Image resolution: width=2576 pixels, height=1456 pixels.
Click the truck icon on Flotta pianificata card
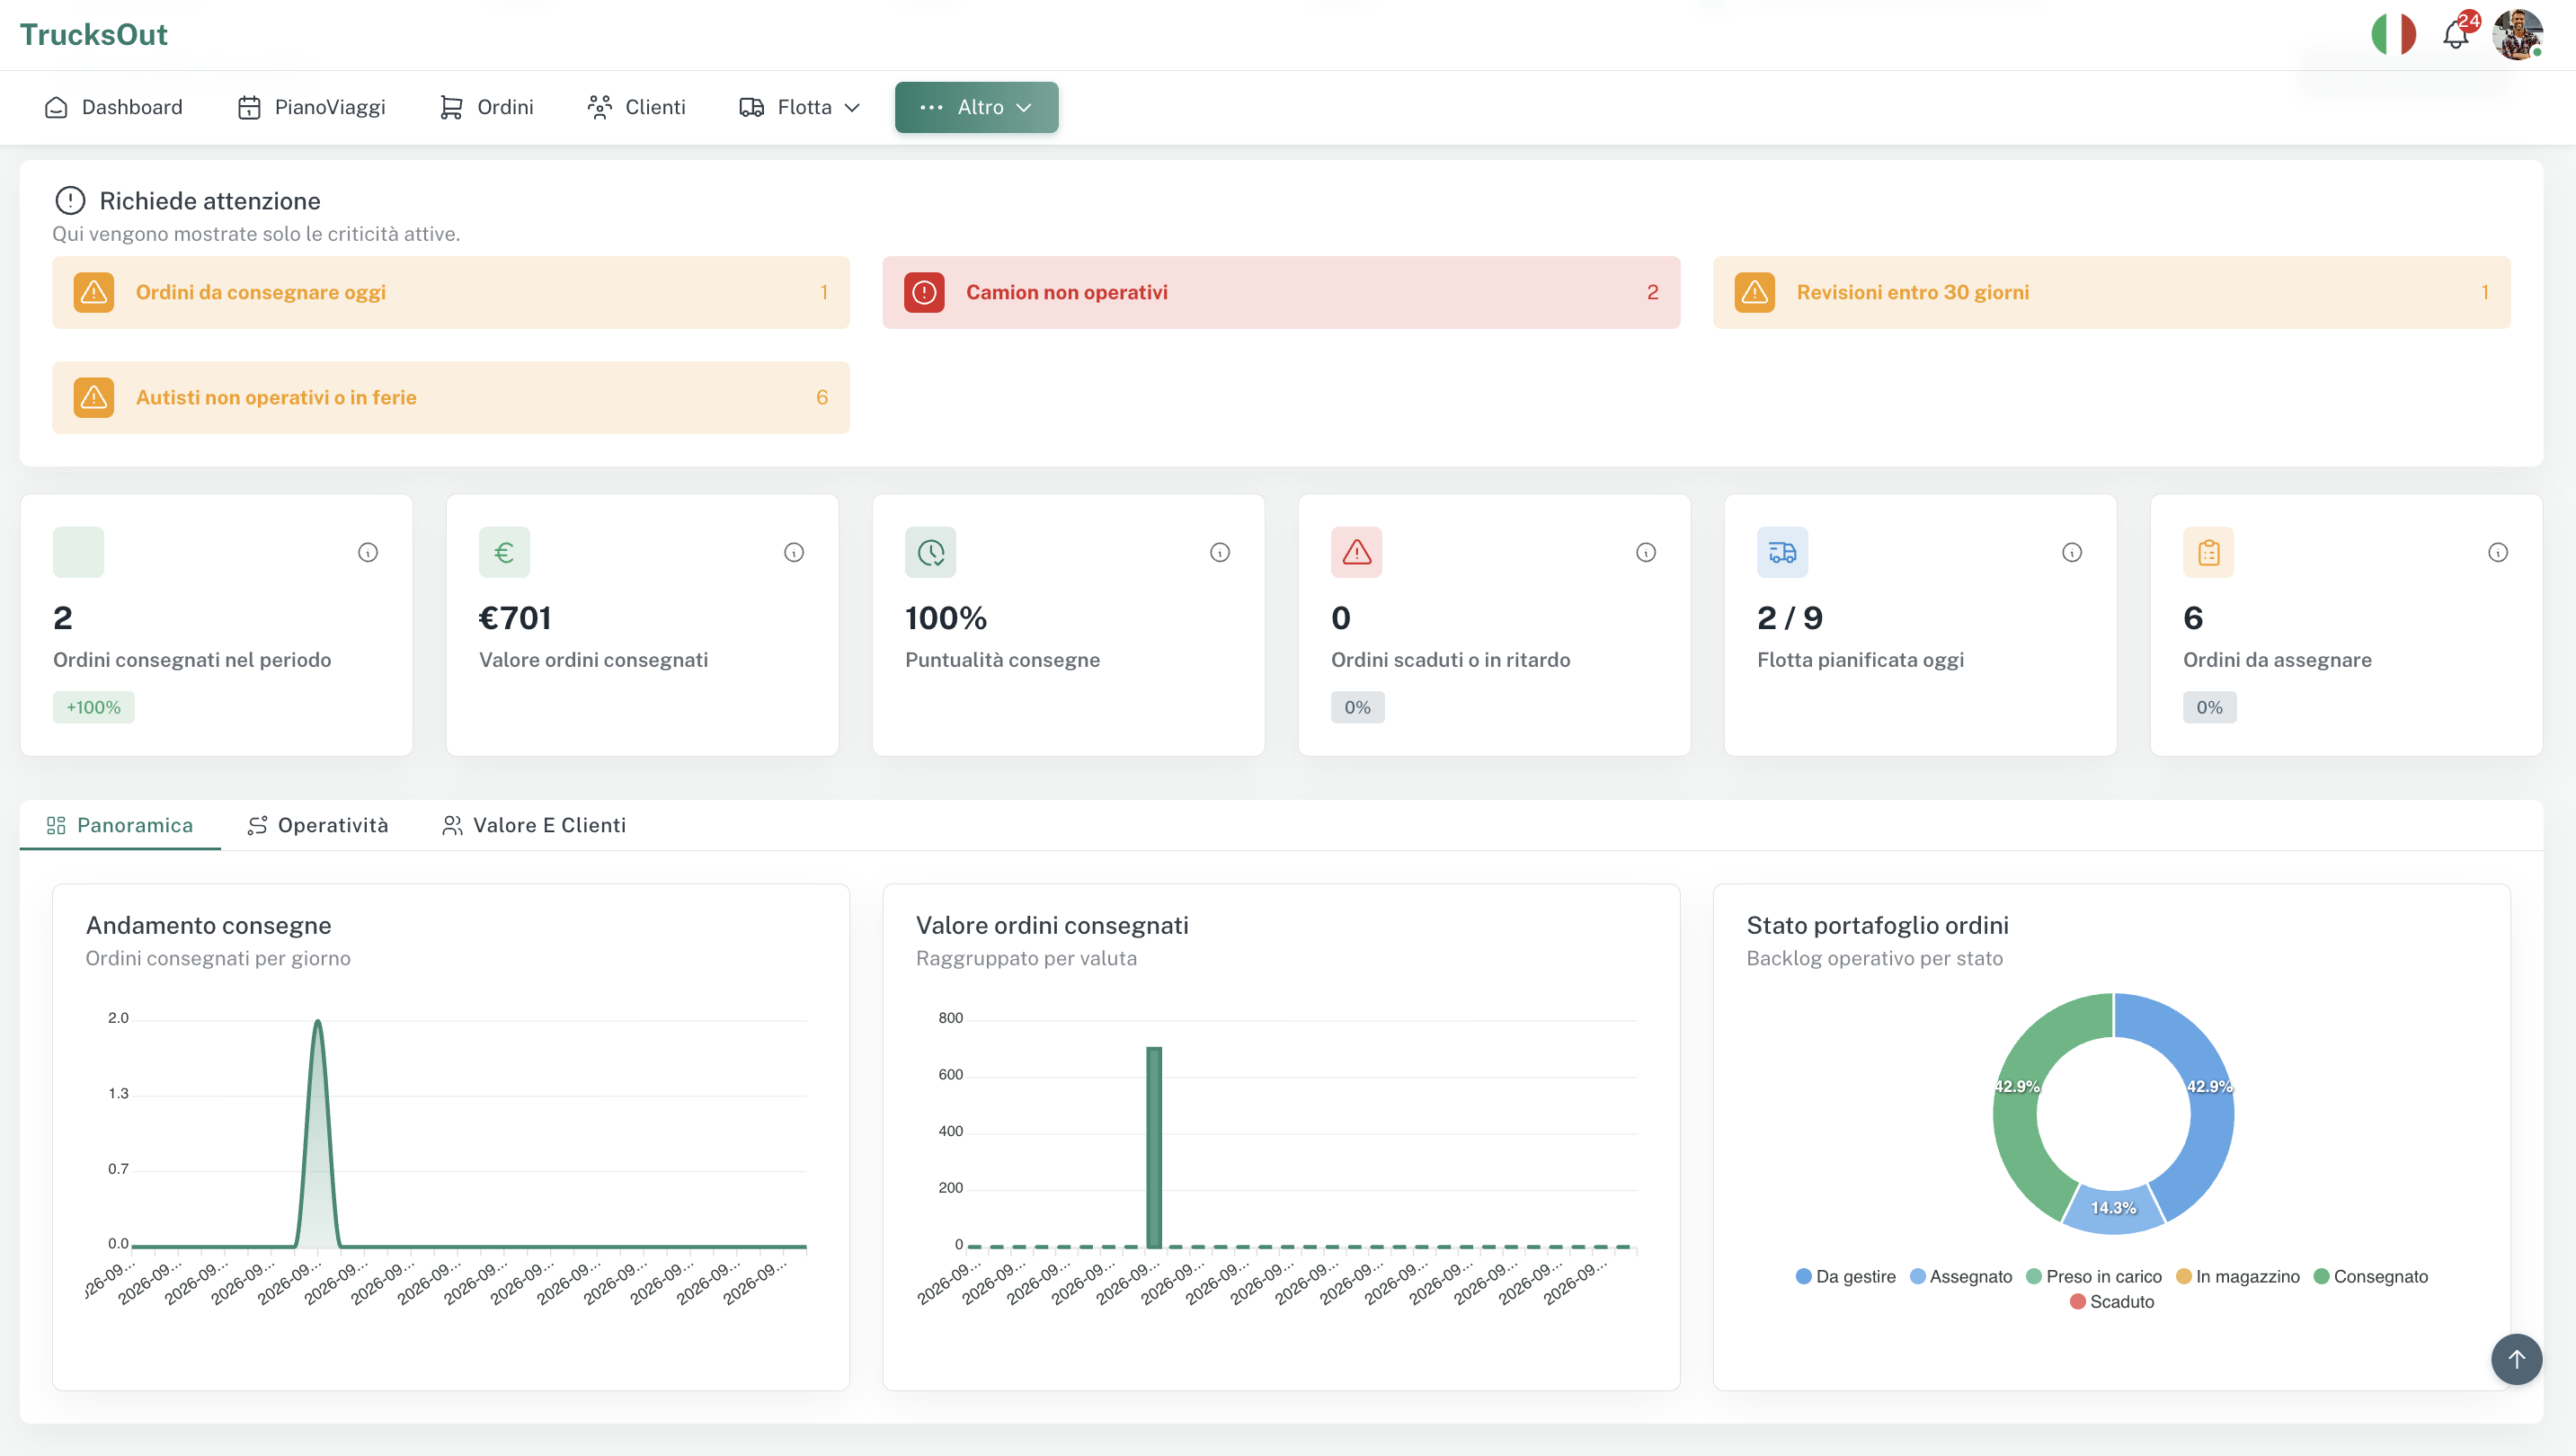[x=1782, y=552]
